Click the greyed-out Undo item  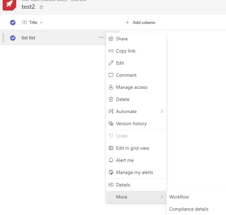click(x=136, y=136)
